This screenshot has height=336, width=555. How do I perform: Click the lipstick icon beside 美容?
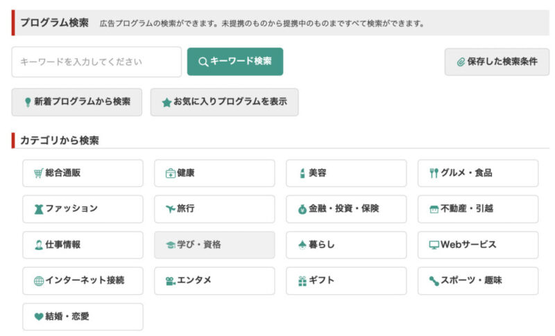[302, 173]
